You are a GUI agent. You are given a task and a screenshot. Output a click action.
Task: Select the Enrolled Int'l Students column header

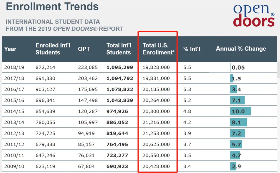click(53, 49)
